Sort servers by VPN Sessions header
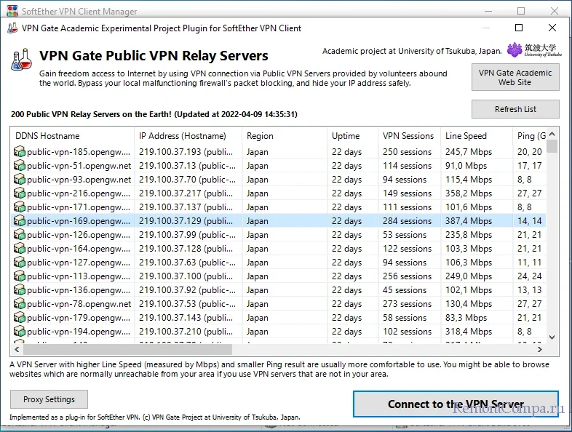Viewport: 572px width, 432px height. click(x=408, y=136)
